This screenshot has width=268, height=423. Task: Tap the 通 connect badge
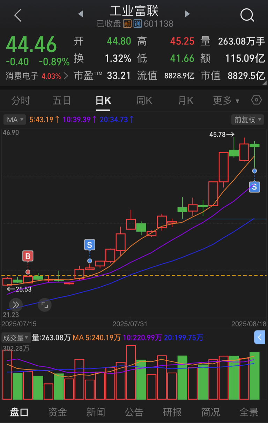tap(137, 24)
